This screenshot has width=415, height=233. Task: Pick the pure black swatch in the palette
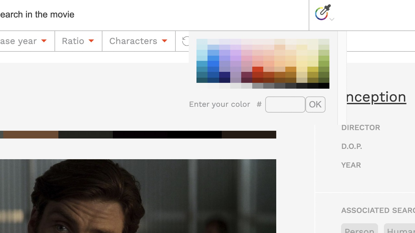coord(324,86)
